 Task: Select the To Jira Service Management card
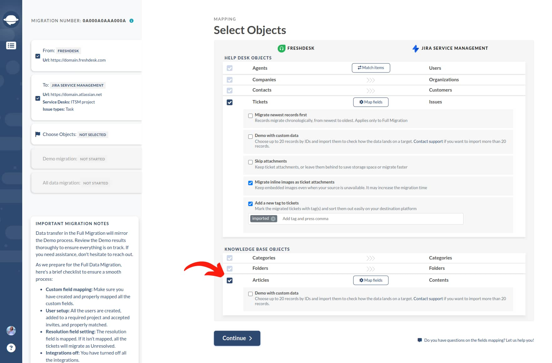click(x=86, y=97)
